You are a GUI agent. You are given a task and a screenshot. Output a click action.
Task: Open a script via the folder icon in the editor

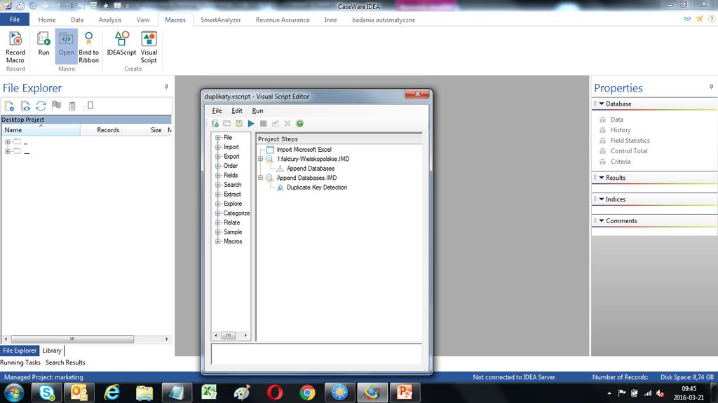pos(227,123)
